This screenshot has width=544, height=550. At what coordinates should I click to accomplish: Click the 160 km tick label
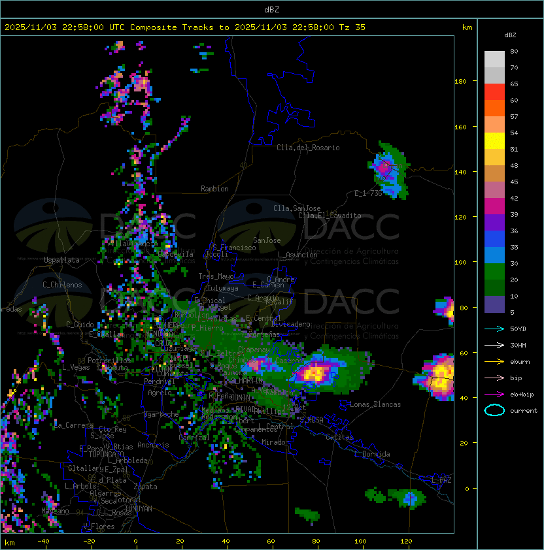click(460, 127)
